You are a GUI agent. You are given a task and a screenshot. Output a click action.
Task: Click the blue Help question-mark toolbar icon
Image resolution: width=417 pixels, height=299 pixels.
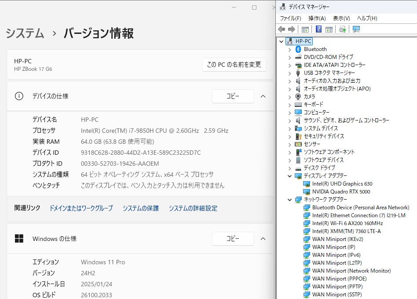(x=318, y=29)
